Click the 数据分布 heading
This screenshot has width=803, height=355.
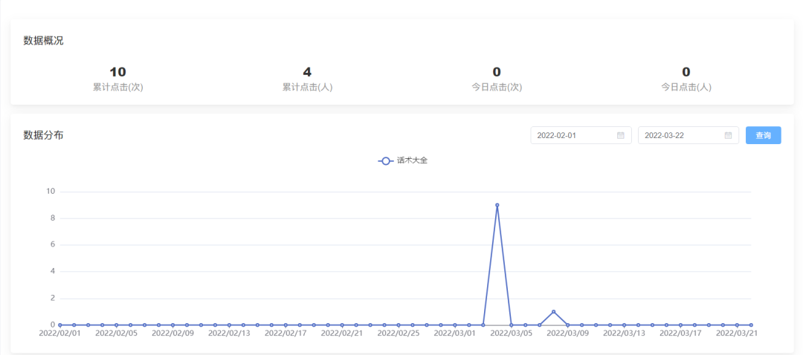44,136
